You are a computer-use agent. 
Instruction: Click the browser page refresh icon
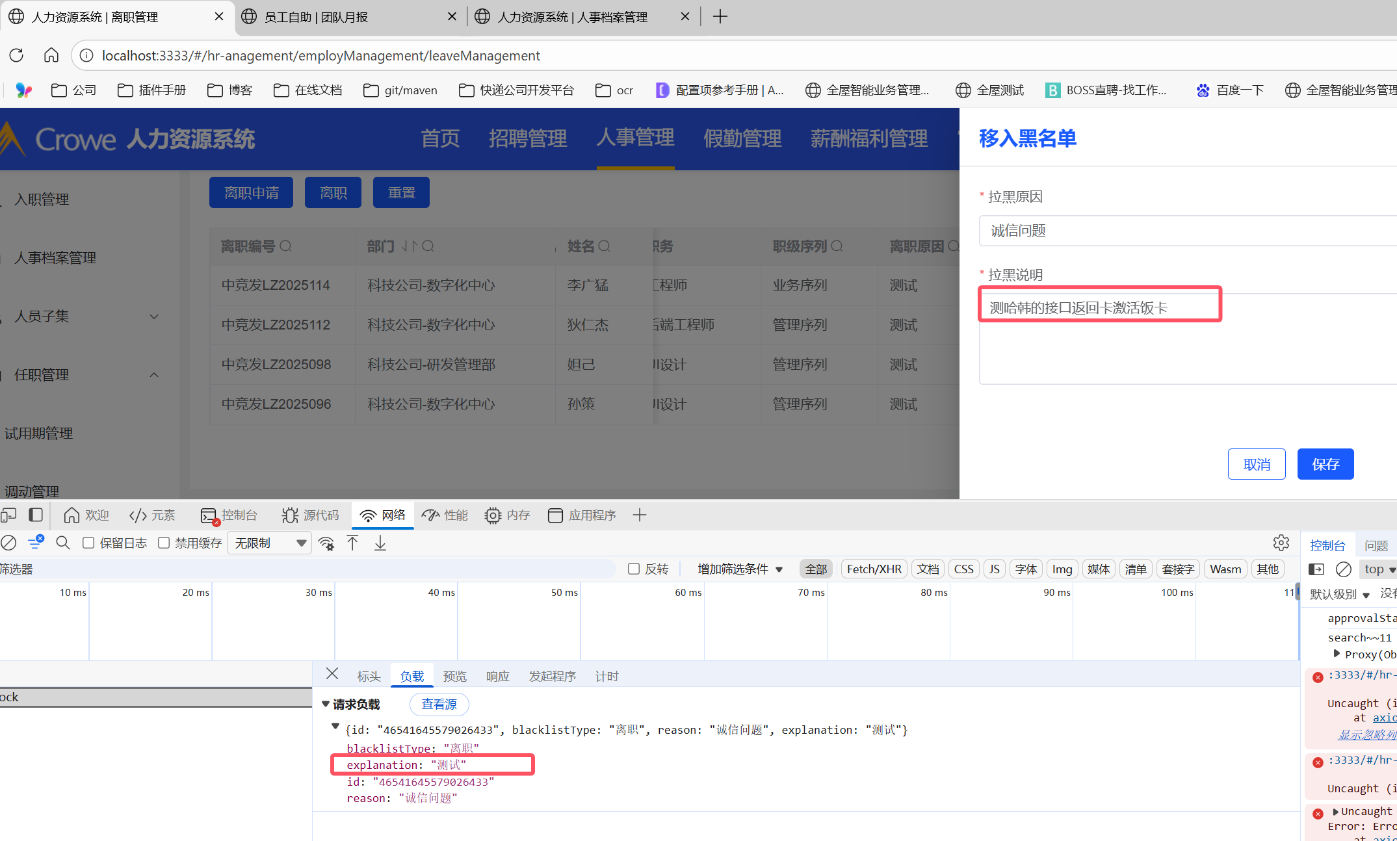coord(17,55)
